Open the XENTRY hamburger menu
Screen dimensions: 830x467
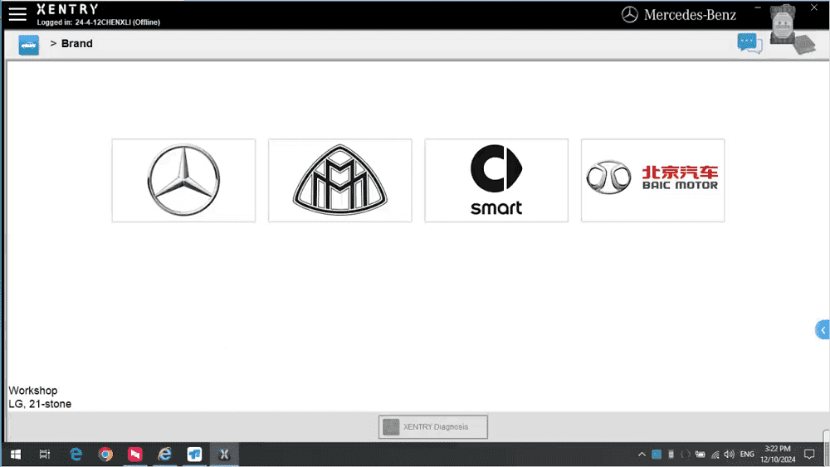click(x=17, y=14)
